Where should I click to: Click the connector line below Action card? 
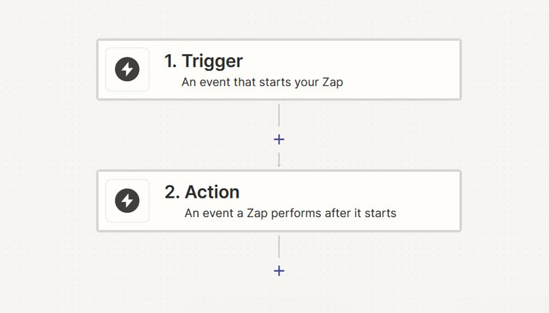[x=279, y=247]
